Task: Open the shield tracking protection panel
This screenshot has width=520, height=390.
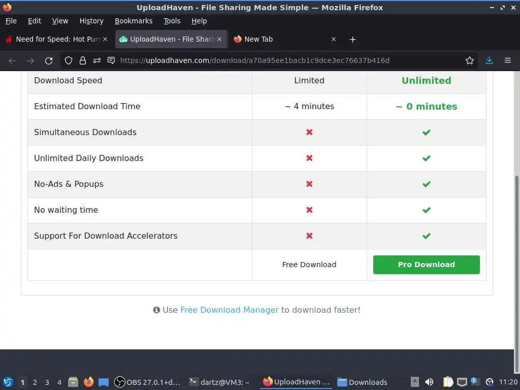Action: [69, 60]
